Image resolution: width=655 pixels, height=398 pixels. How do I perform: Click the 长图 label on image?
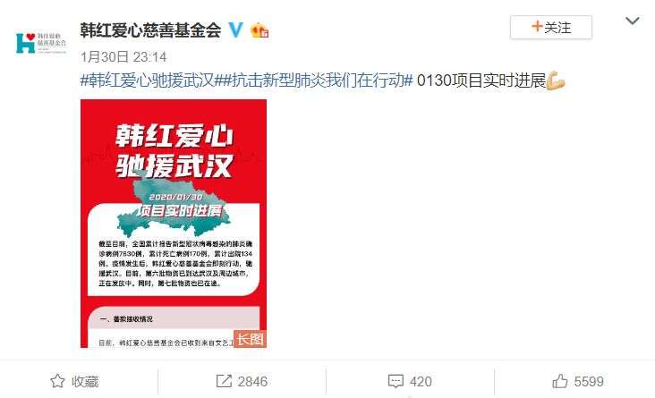coord(251,339)
